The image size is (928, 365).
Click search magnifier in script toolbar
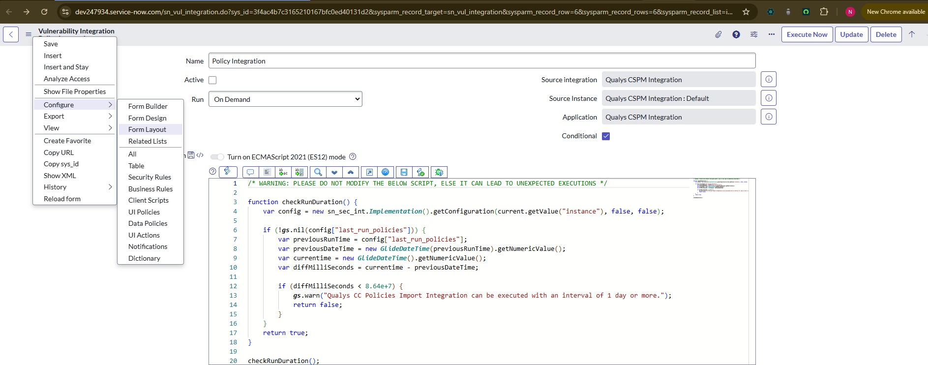click(x=318, y=172)
